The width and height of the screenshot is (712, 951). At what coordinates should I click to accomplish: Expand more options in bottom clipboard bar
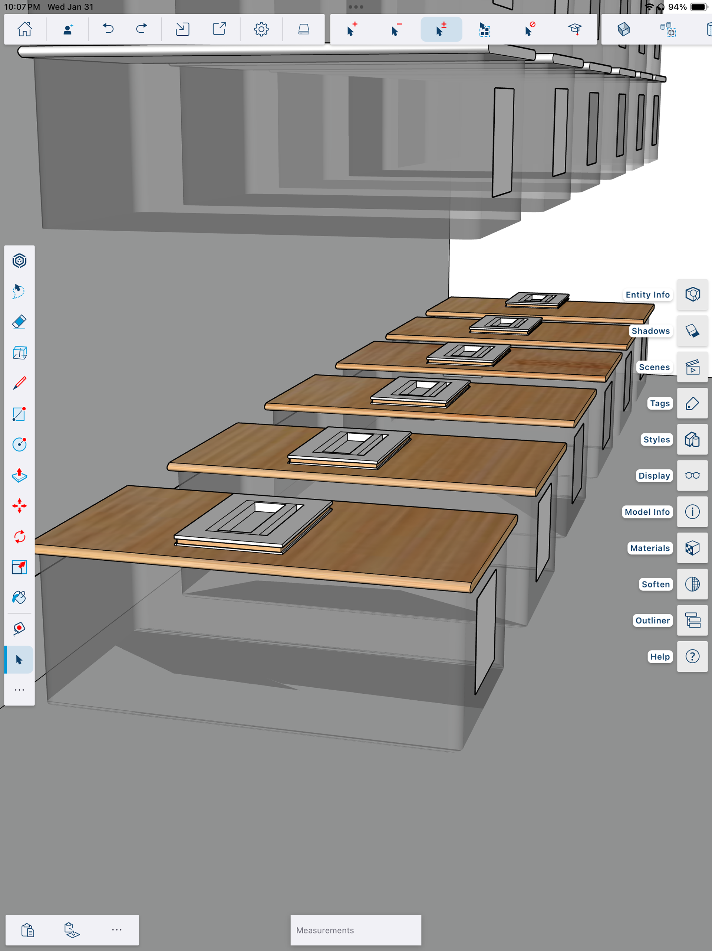116,929
